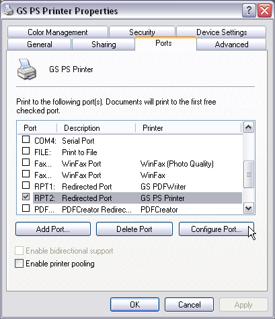Click the GS PS Printer icon
This screenshot has height=319, width=275.
[x=27, y=69]
